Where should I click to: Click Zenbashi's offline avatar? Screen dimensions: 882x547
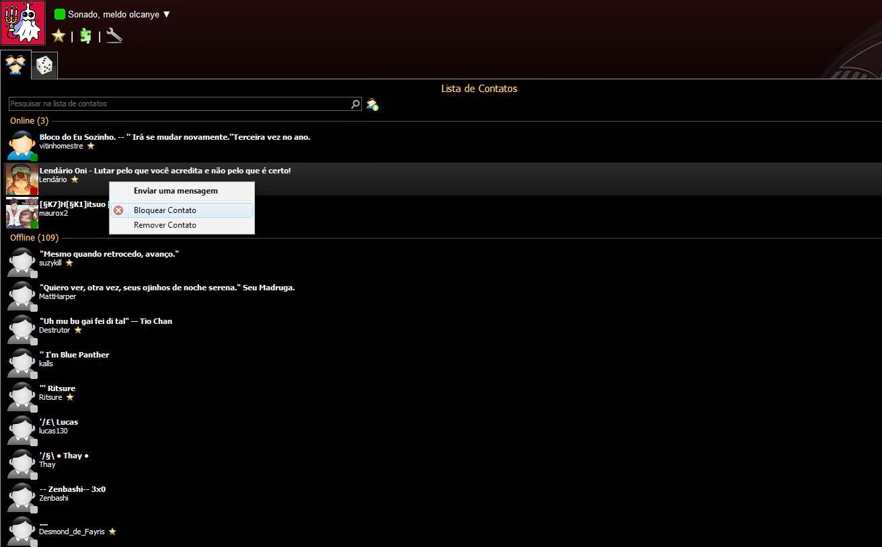point(22,497)
